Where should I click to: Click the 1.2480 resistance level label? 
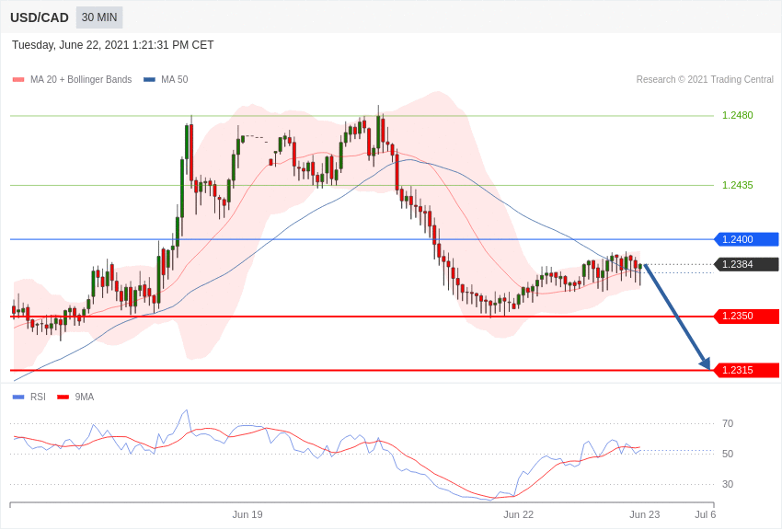click(738, 115)
